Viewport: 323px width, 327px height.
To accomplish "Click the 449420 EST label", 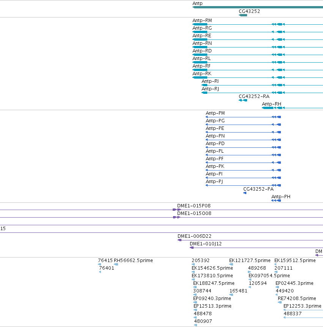I will coord(285,291).
